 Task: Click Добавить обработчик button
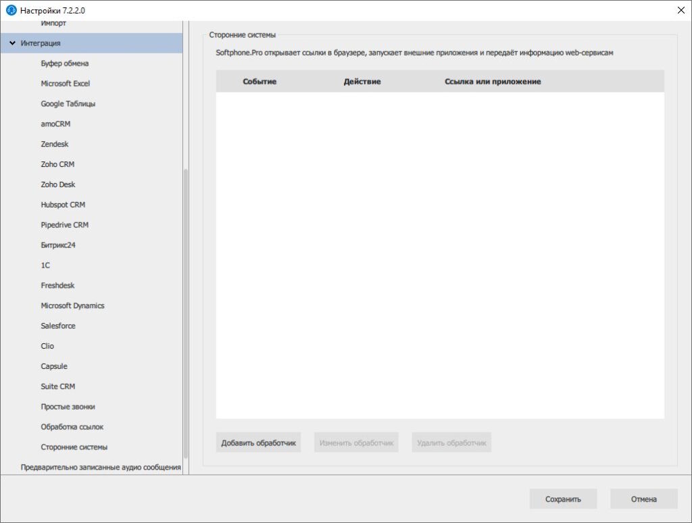258,443
